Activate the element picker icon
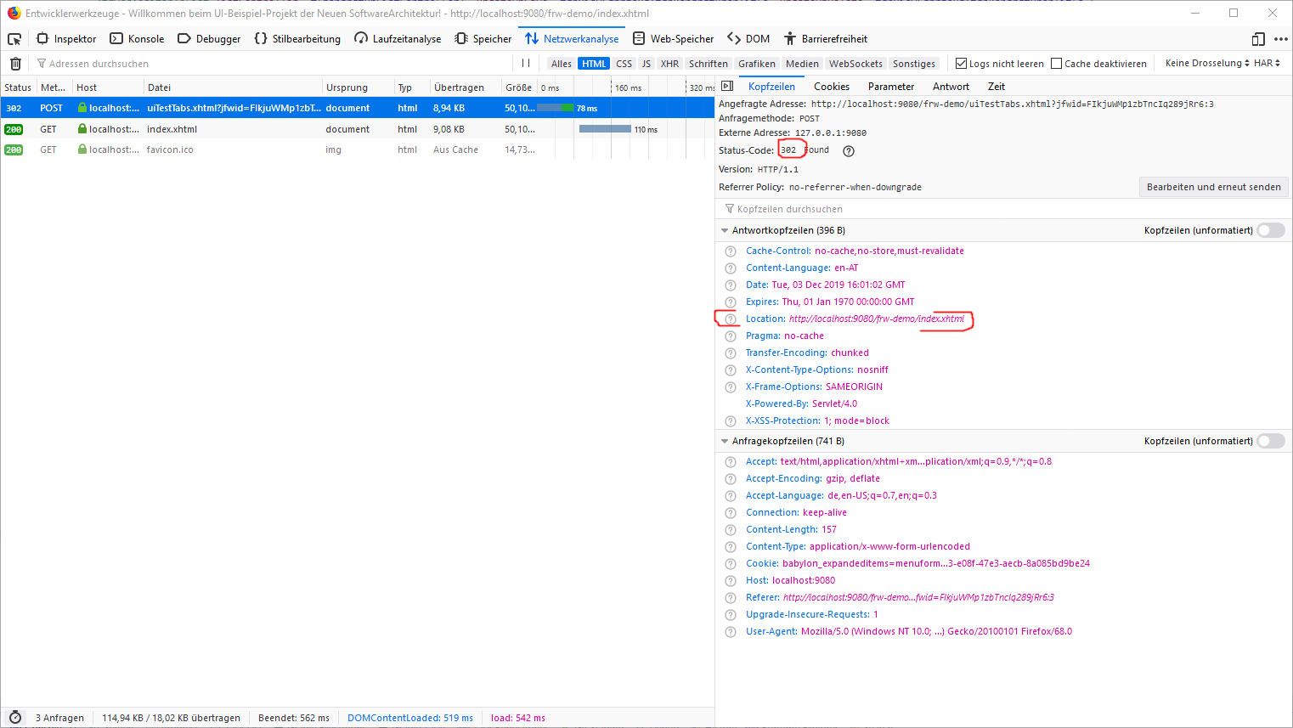The width and height of the screenshot is (1293, 728). click(x=14, y=39)
